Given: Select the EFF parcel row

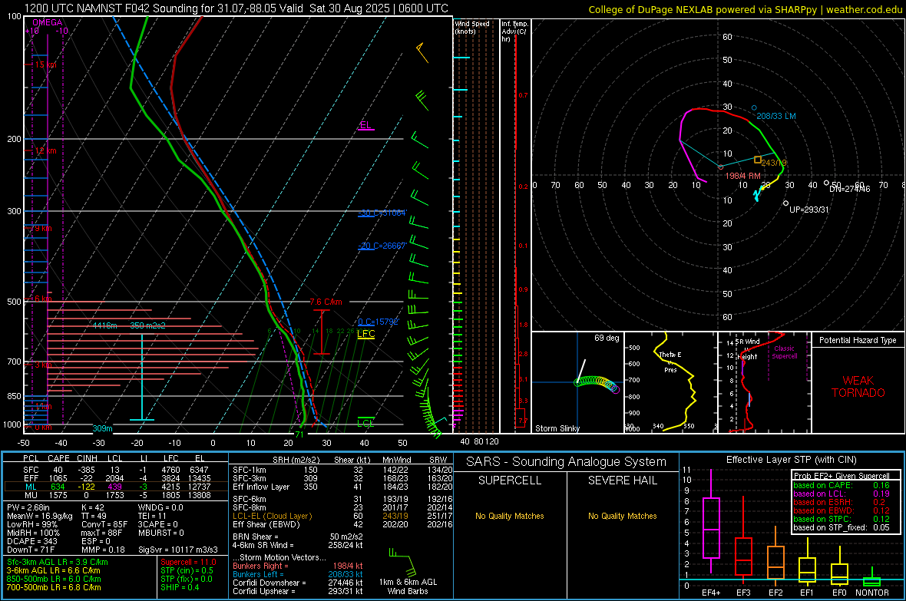Looking at the screenshot, I should [115, 478].
